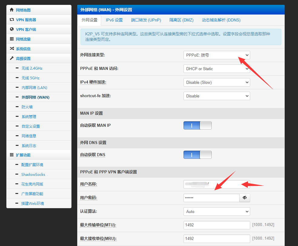Go to 无线 5GHz settings
The image size is (298, 246).
pos(30,78)
